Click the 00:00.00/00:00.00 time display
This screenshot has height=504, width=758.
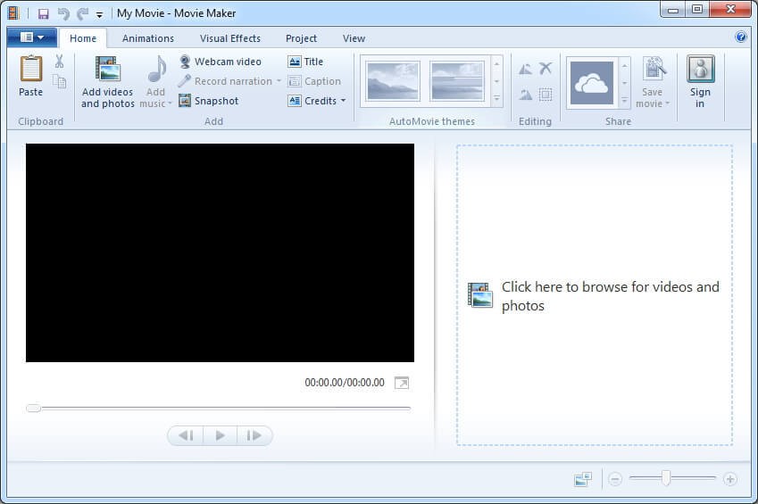tap(345, 383)
